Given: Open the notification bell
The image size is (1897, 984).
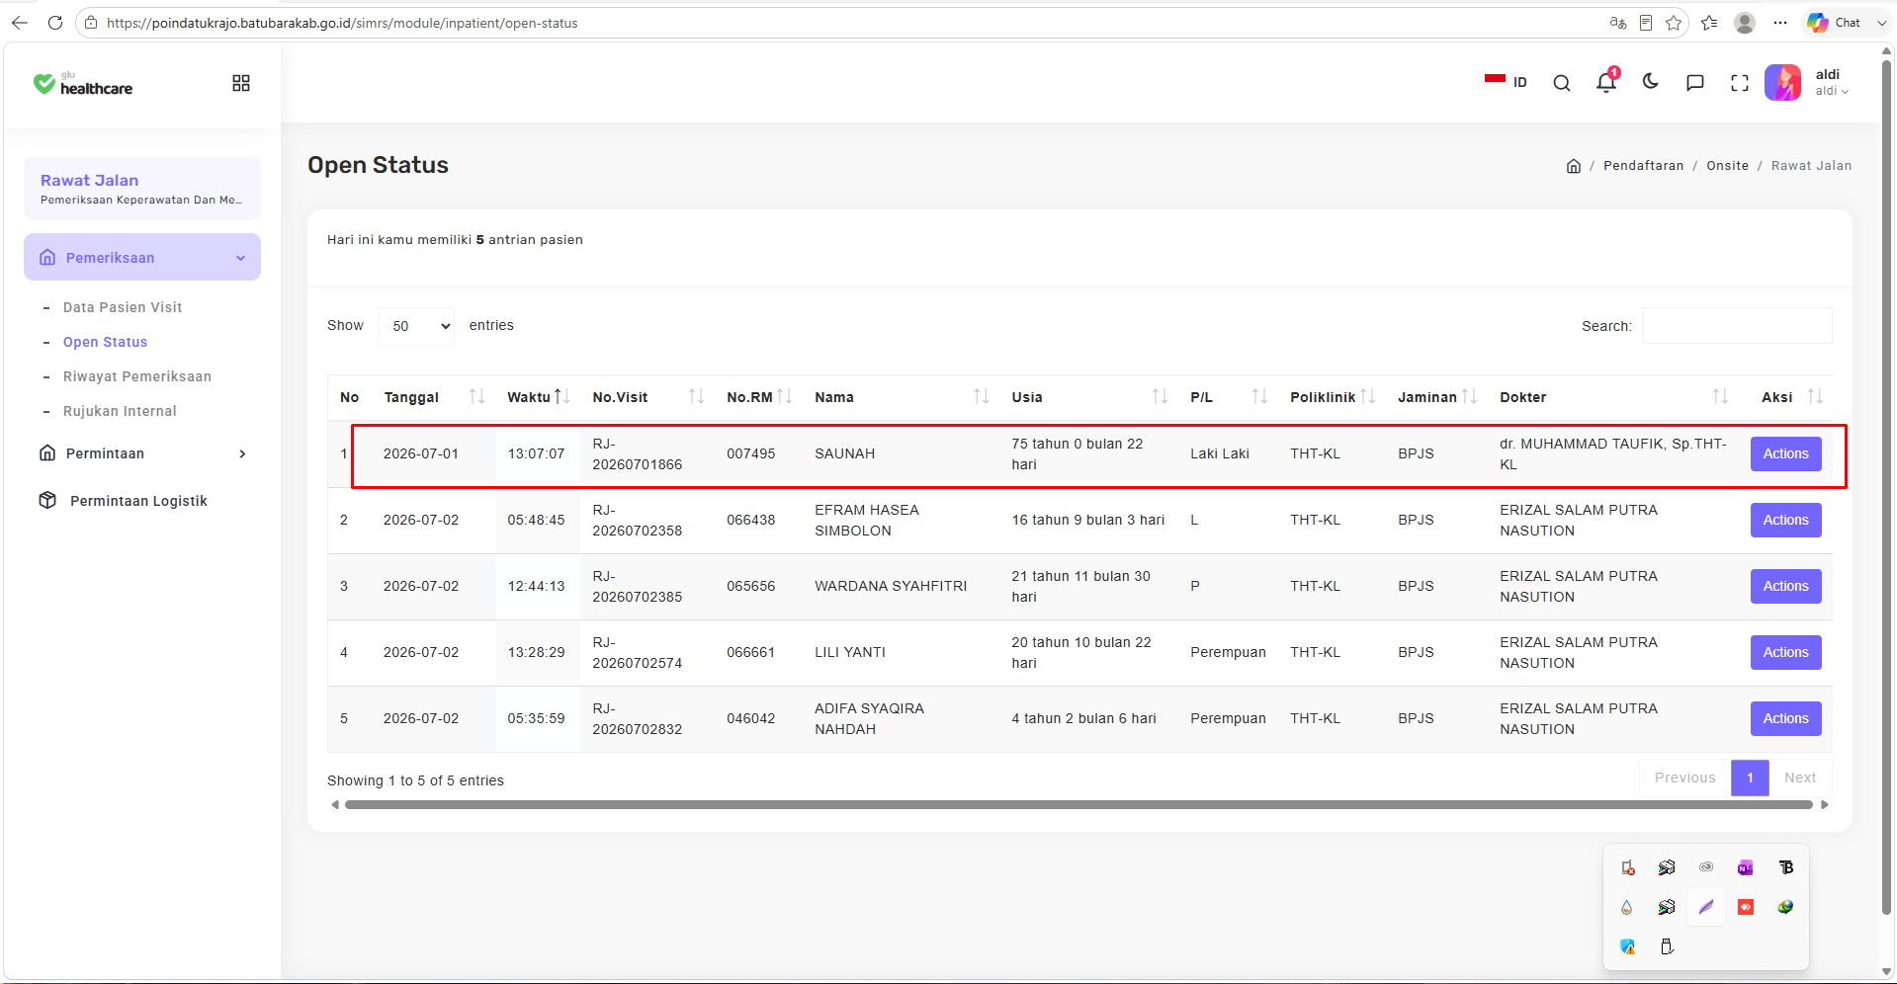Looking at the screenshot, I should (x=1606, y=82).
